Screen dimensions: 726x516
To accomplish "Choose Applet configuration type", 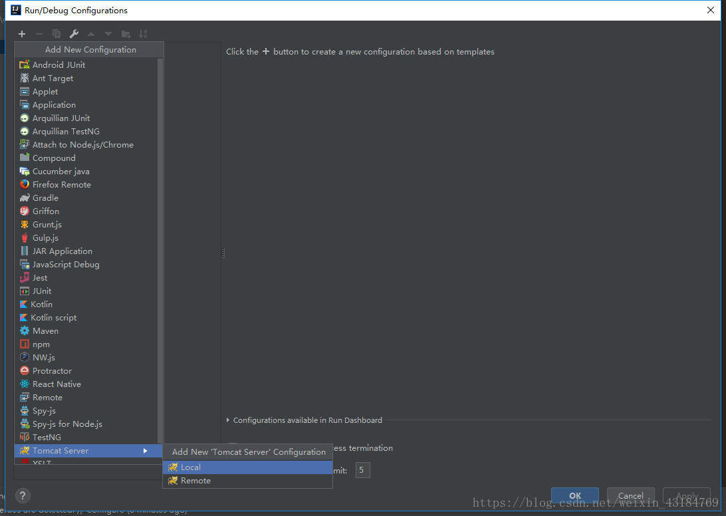I will click(86, 92).
